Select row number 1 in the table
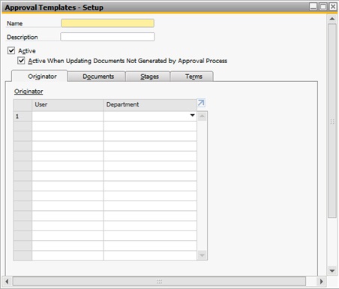 pyautogui.click(x=22, y=116)
